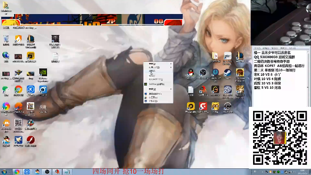The width and height of the screenshot is (311, 175).
Task: Open the YY voice yellow raccoon shortcut
Action: point(215,108)
